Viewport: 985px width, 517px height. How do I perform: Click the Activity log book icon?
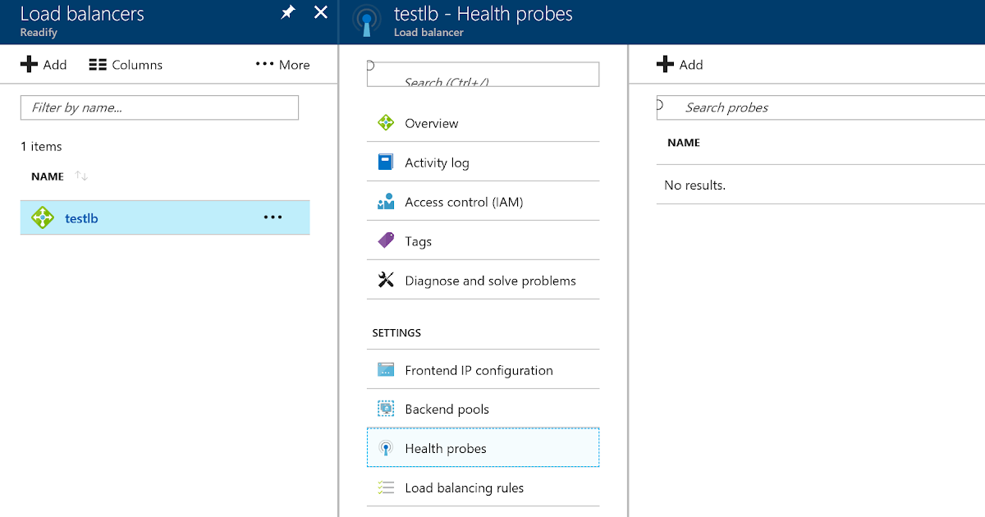[386, 162]
